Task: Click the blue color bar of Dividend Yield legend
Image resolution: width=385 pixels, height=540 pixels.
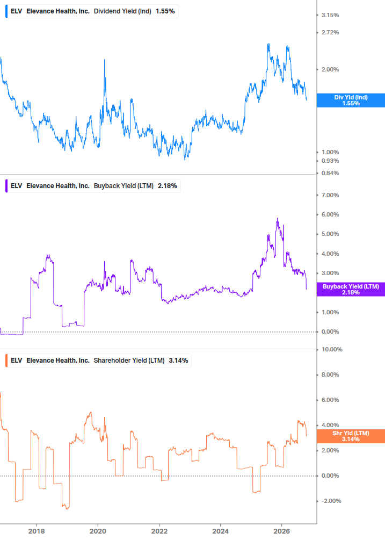Action: (x=6, y=11)
